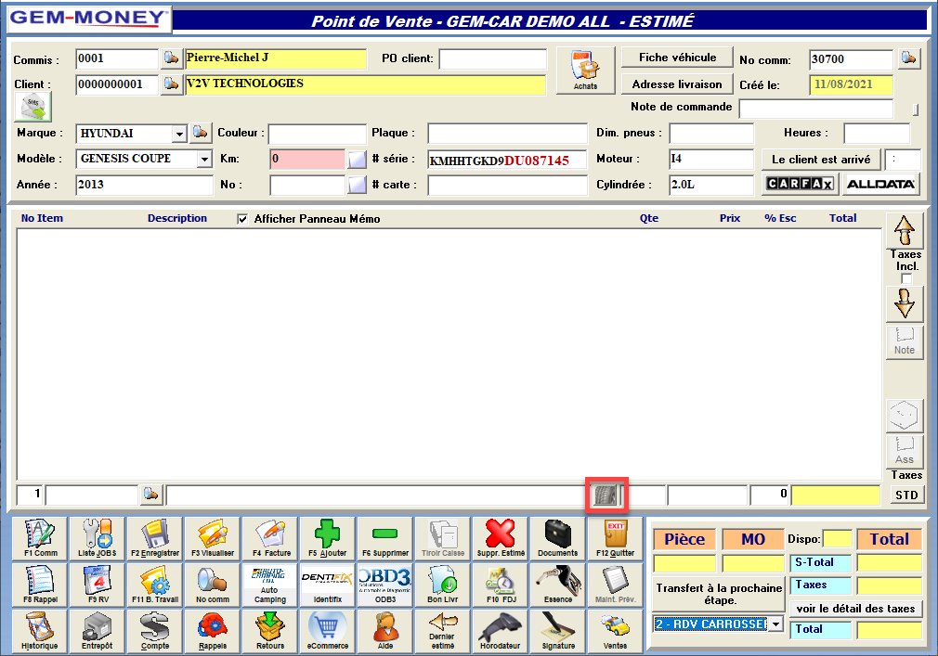Create invoice with F4 Facture

270,538
